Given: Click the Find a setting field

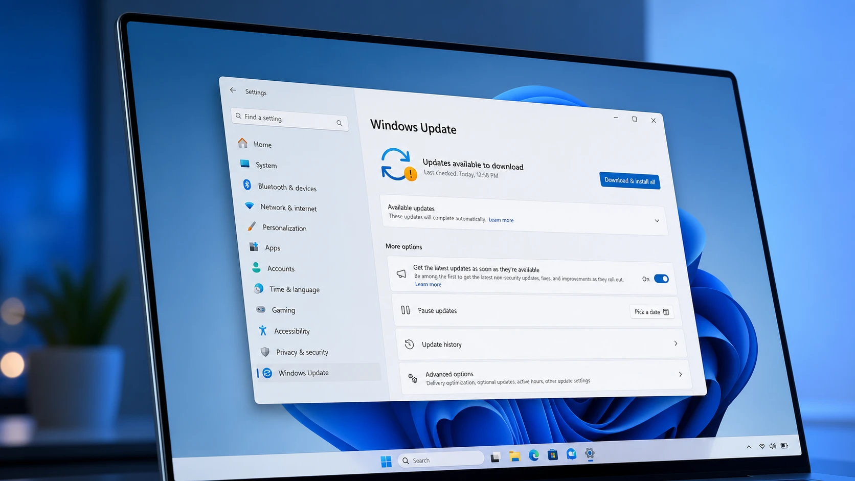Looking at the screenshot, I should (x=289, y=119).
